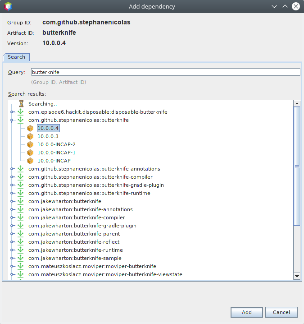This screenshot has height=324, width=304.
Task: Click the scrollbar down arrow in results
Action: 297,276
